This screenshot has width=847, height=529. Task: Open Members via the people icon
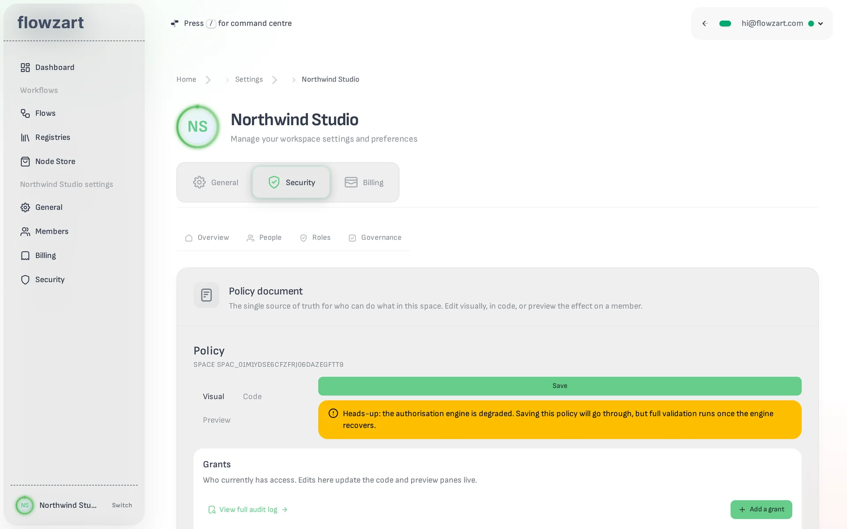[x=25, y=231]
